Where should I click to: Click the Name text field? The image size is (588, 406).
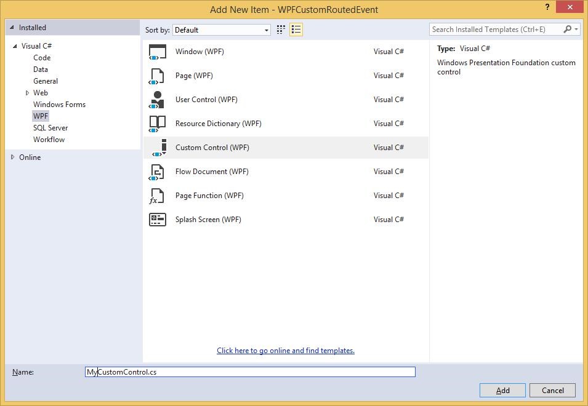click(250, 372)
